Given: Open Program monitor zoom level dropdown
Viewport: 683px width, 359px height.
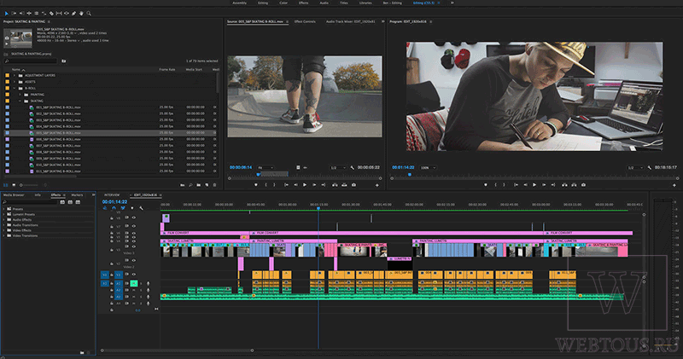Looking at the screenshot, I should tap(429, 167).
